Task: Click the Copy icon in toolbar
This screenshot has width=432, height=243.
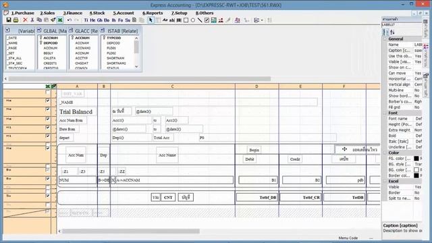Action: tap(39, 20)
